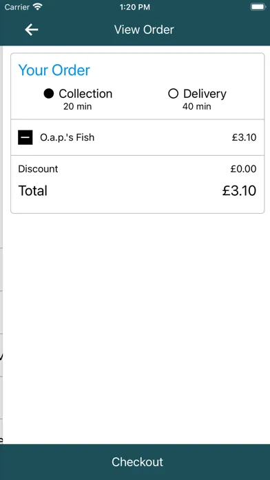Viewport: 270px width, 480px height.
Task: Tap the Delivery label text
Action: (205, 94)
